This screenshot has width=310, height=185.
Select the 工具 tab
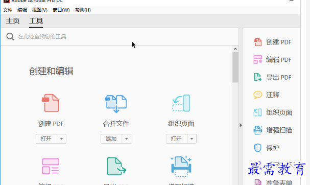click(x=36, y=21)
